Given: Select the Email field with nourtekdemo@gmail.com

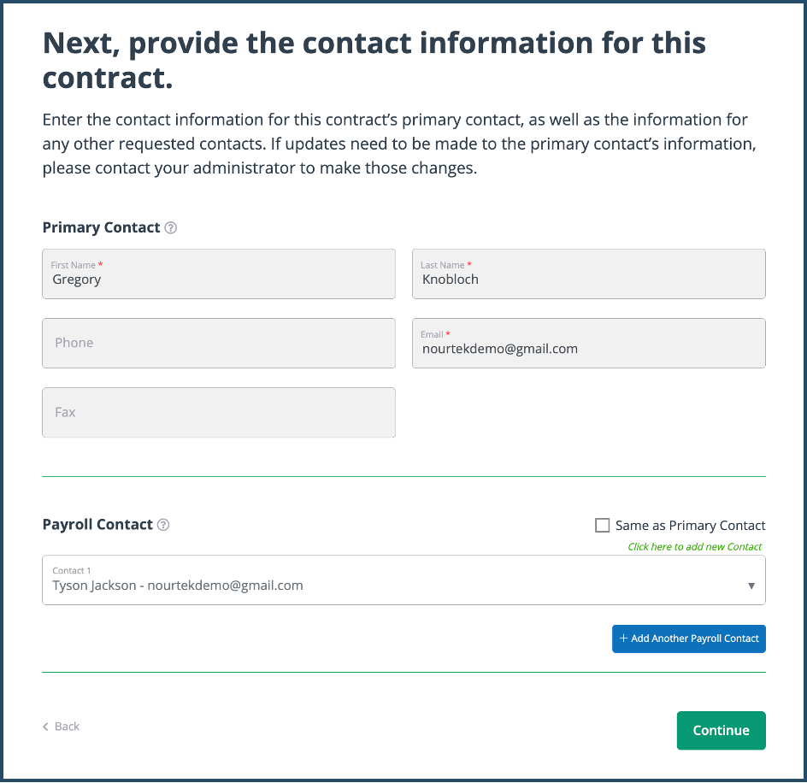Looking at the screenshot, I should pyautogui.click(x=588, y=344).
